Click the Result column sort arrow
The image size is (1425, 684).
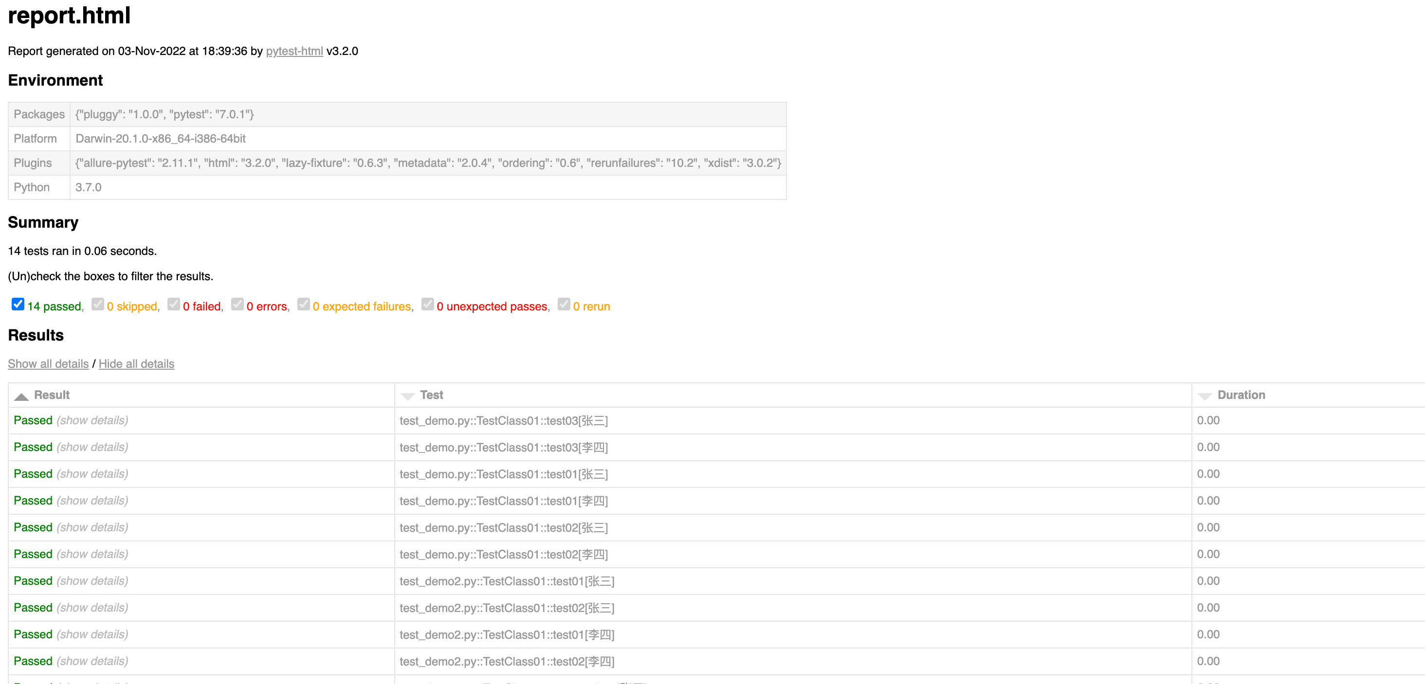click(x=21, y=396)
